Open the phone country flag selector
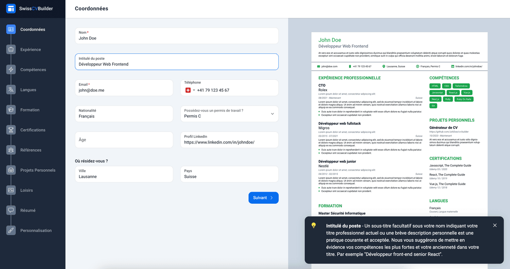510x269 pixels. [x=190, y=90]
